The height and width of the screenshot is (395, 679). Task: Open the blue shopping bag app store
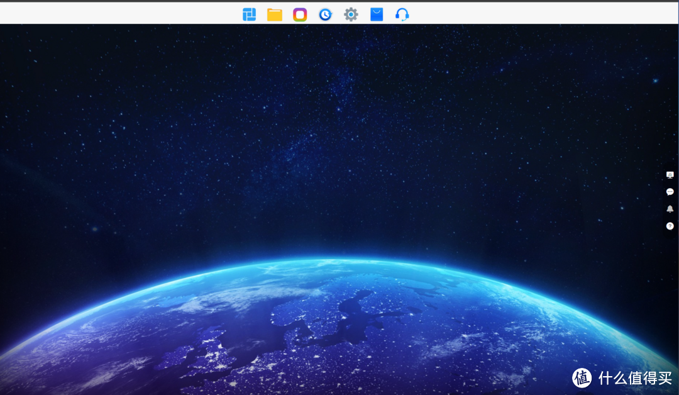point(377,14)
